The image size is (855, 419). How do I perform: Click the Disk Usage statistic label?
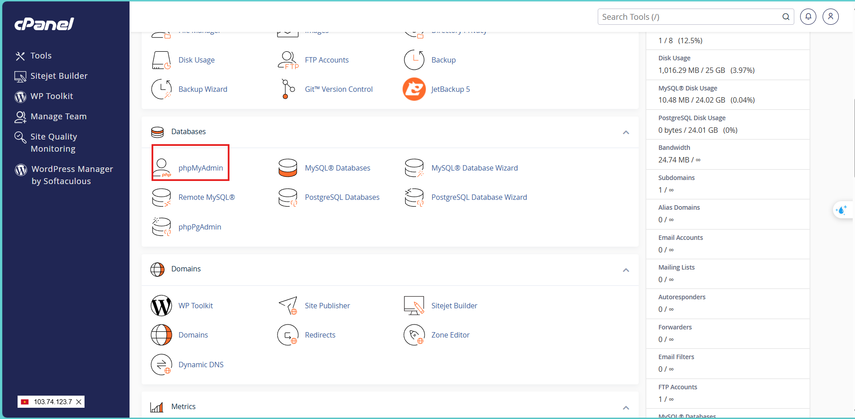(674, 58)
